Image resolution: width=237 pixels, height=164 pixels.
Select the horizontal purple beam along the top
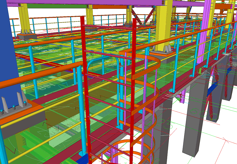pos(85,2)
